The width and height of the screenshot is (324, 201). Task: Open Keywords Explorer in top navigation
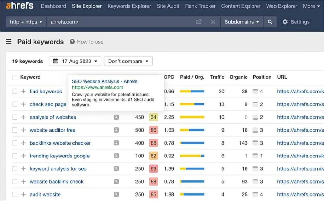point(129,6)
